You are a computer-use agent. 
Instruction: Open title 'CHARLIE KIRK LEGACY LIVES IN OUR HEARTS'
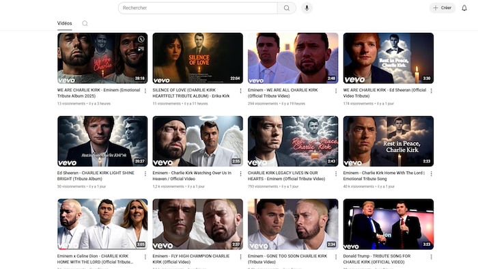click(x=287, y=175)
